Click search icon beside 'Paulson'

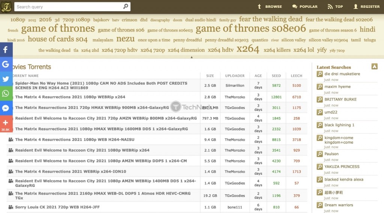coord(319,154)
